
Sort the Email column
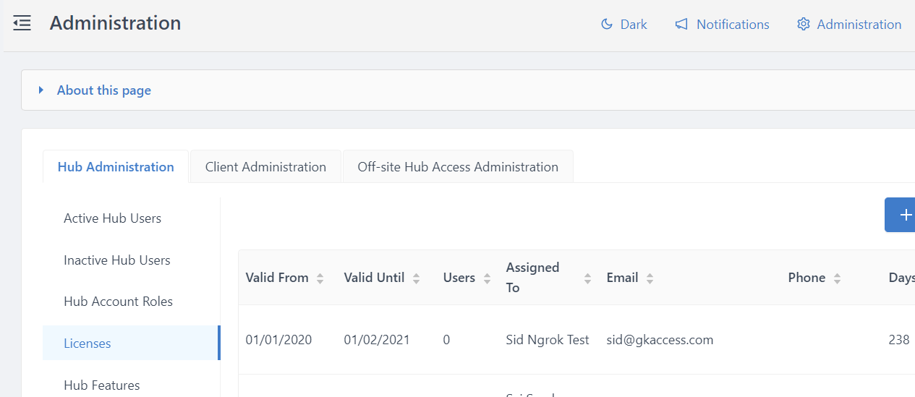click(x=650, y=278)
